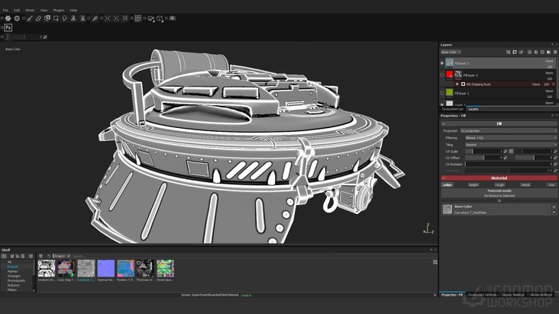The image size is (559, 314).
Task: Click the height channel button
Action: pos(473,184)
